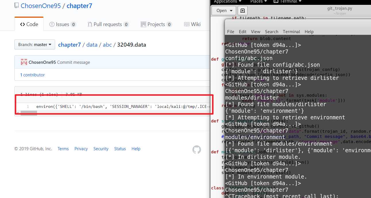Open the Commit message link
371x198 pixels.
74,62
